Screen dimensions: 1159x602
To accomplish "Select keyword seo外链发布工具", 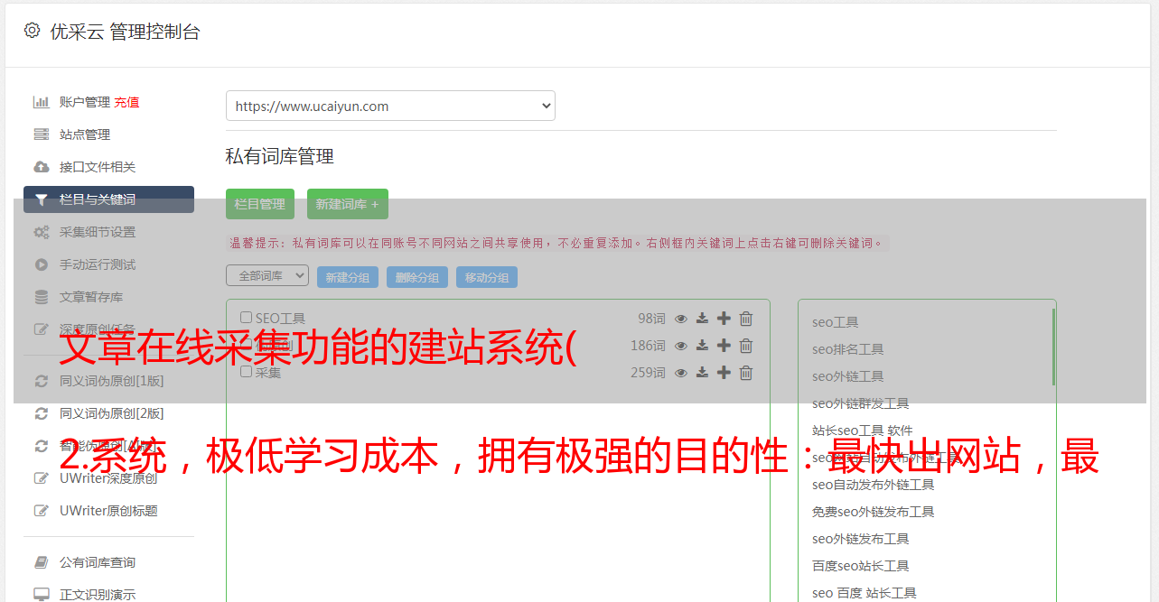I will click(861, 539).
